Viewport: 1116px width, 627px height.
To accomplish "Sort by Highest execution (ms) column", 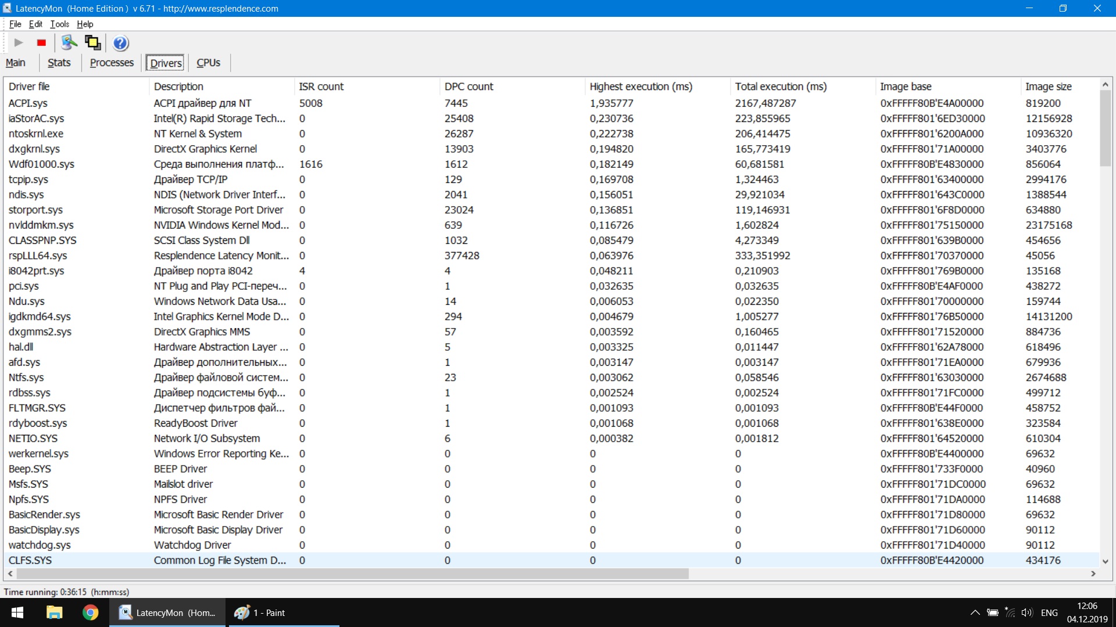I will click(x=641, y=87).
